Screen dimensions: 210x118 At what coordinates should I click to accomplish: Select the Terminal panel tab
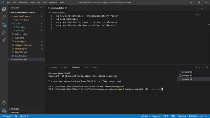(x=76, y=68)
